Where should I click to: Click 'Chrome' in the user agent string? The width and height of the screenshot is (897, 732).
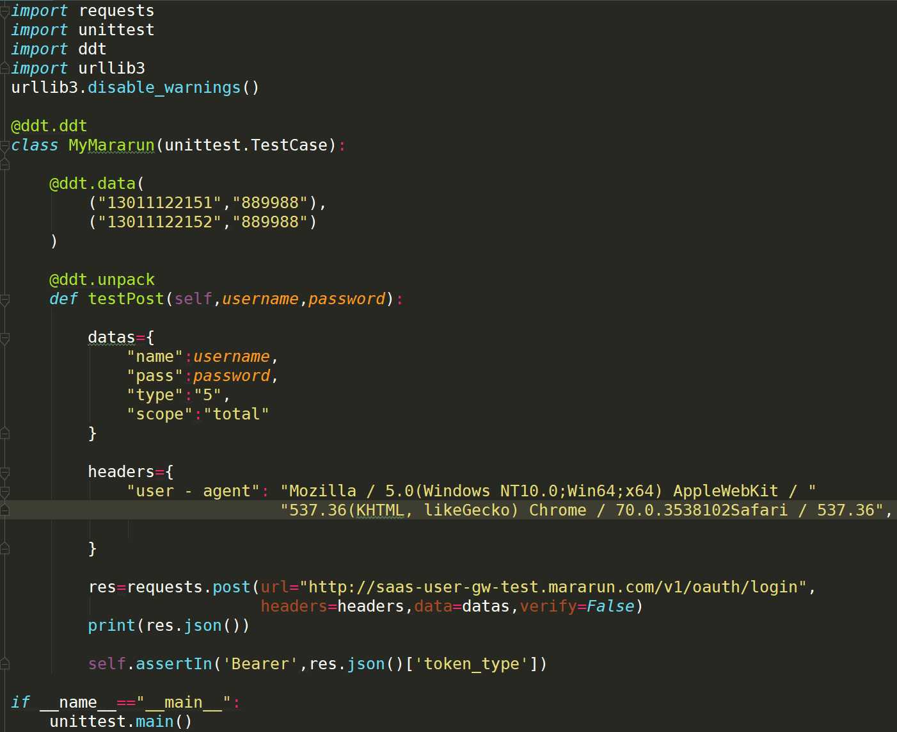[558, 510]
